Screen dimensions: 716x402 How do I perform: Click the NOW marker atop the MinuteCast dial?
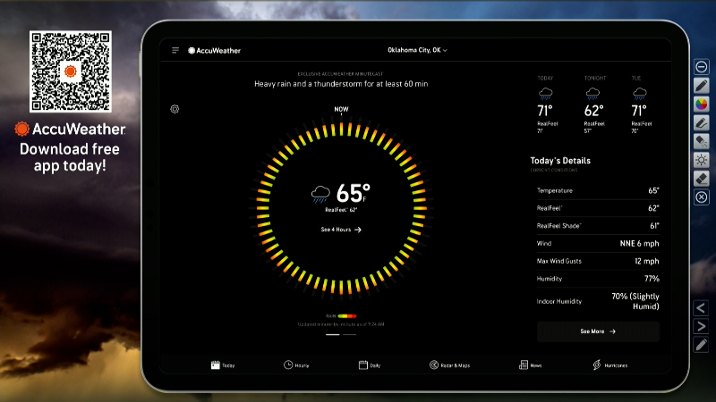pos(341,109)
